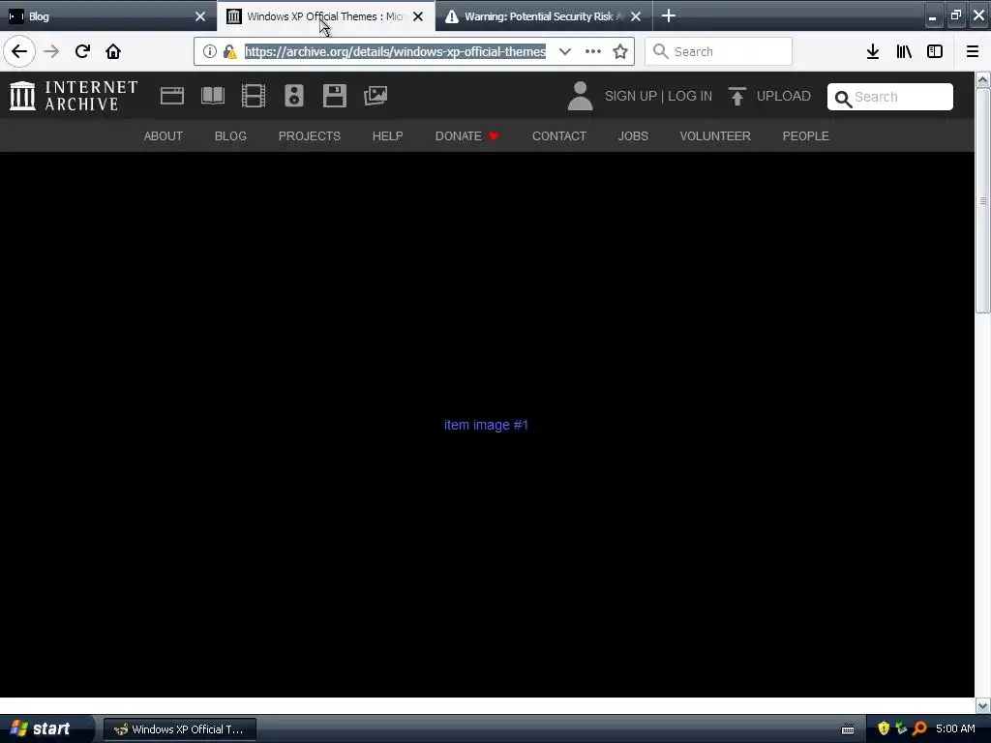Click the 5:00 AM taskbar clock
The image size is (991, 743).
coord(955,728)
